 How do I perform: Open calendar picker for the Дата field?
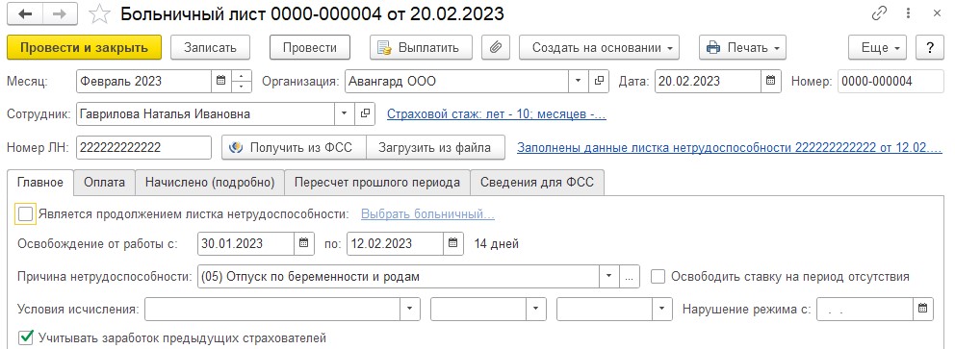pyautogui.click(x=770, y=81)
